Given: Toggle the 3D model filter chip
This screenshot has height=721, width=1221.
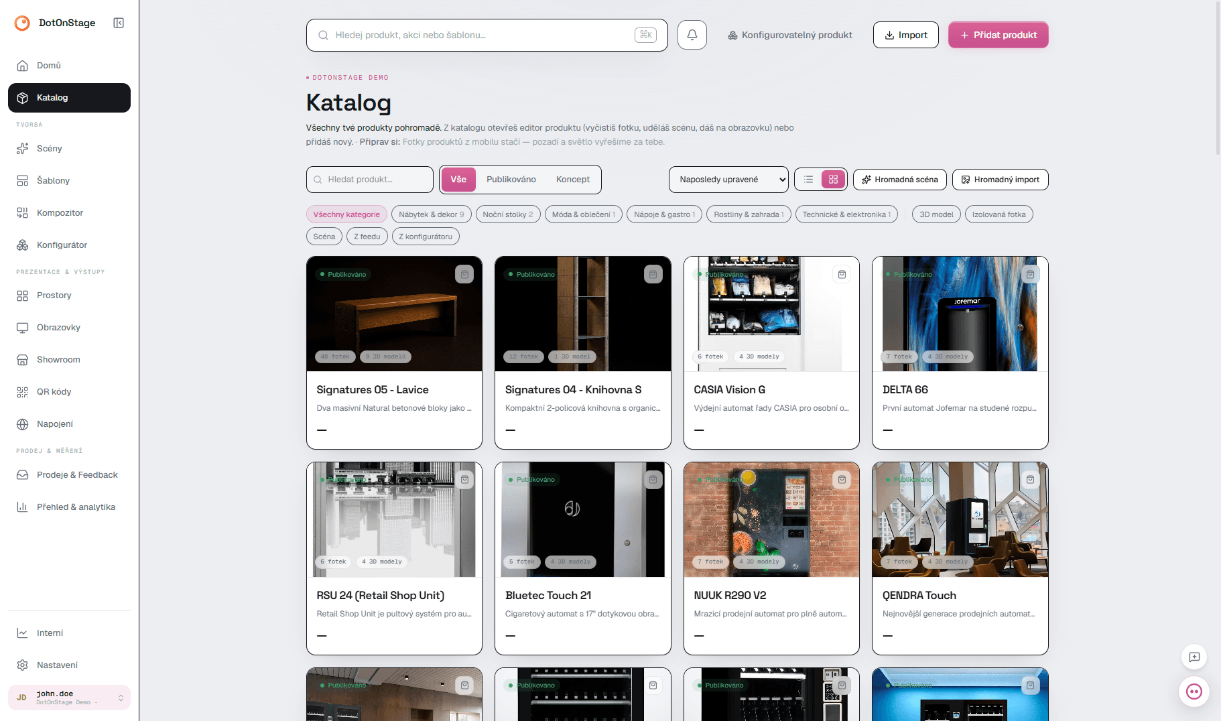Looking at the screenshot, I should (936, 214).
